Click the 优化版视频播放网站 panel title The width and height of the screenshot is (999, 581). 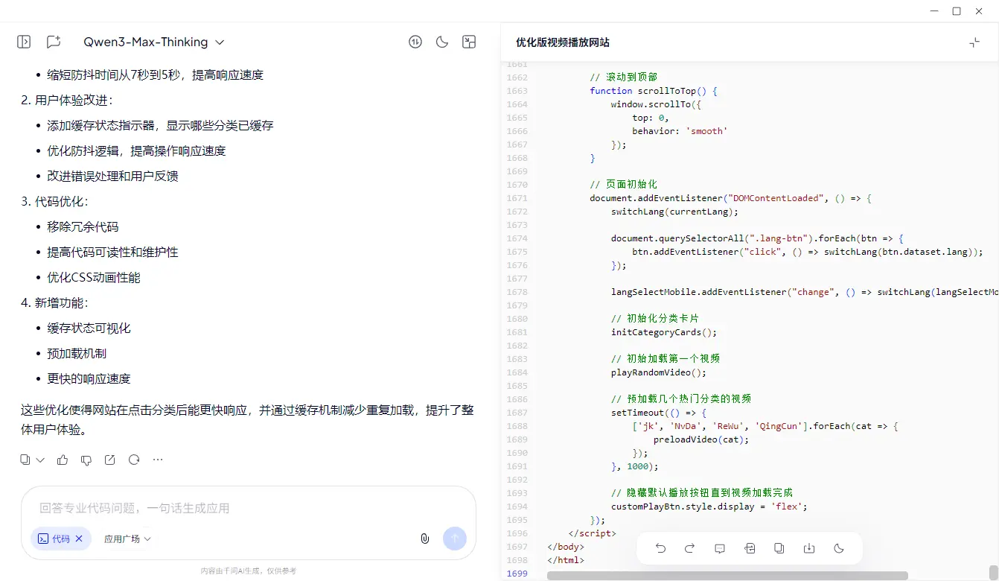(x=563, y=42)
